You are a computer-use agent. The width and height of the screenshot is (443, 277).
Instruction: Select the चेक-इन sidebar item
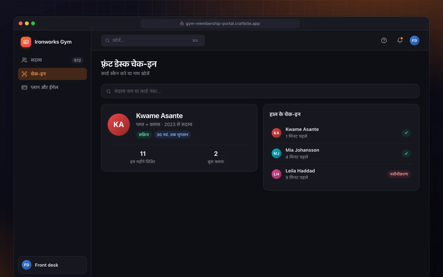(x=52, y=74)
